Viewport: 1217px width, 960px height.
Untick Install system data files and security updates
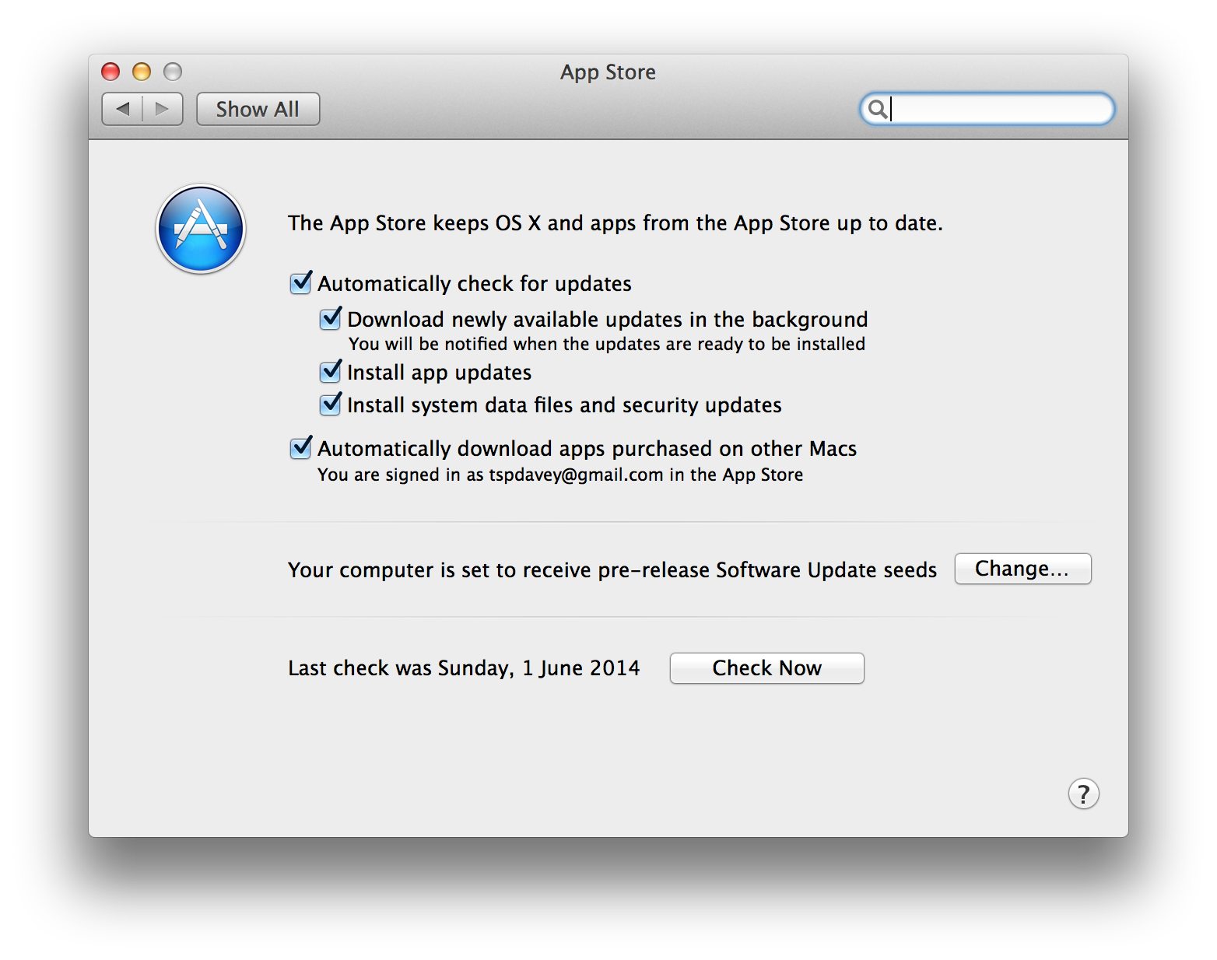[331, 405]
